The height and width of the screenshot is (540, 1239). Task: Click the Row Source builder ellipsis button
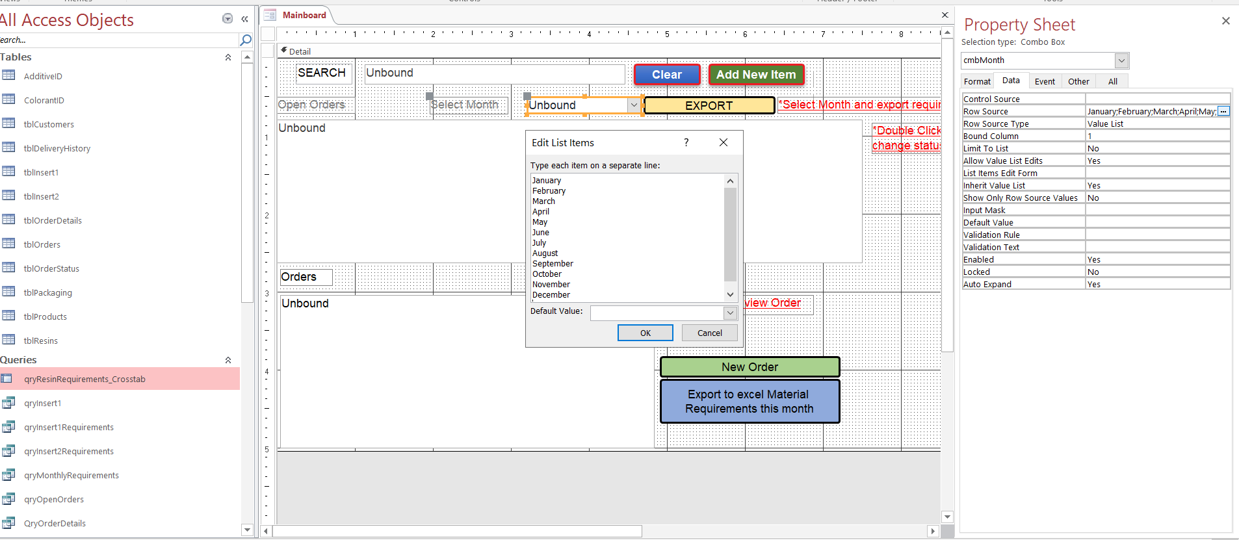point(1223,111)
